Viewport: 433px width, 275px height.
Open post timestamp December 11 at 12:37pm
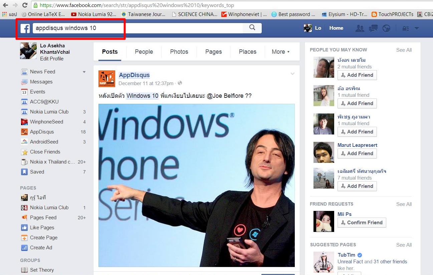[x=146, y=83]
